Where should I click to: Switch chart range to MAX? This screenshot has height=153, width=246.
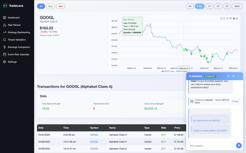[237, 6]
